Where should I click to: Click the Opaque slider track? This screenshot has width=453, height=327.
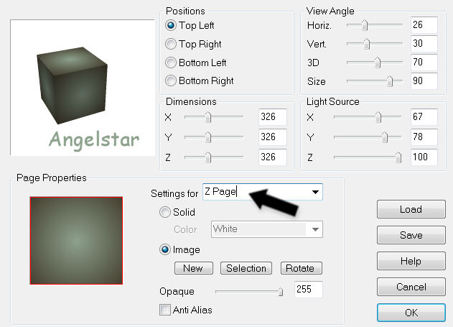(x=248, y=291)
